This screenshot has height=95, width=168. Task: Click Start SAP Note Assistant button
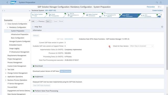click(41, 85)
